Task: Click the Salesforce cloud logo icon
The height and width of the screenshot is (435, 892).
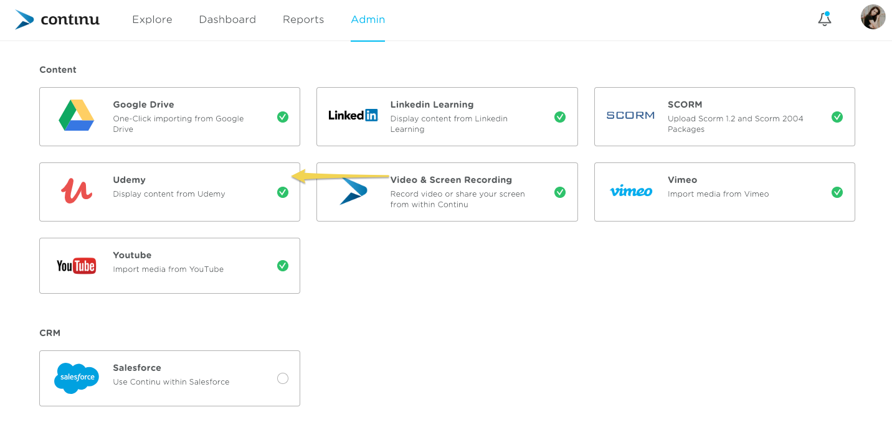Action: tap(77, 378)
